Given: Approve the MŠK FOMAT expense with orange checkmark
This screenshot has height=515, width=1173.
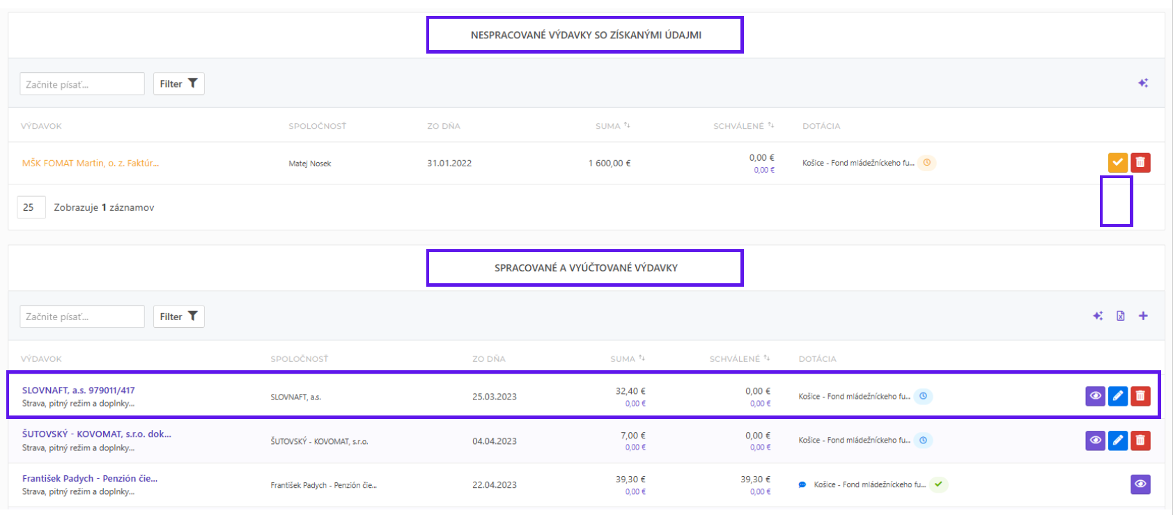Looking at the screenshot, I should (1117, 162).
